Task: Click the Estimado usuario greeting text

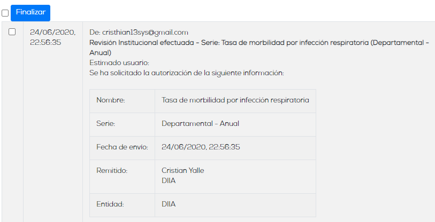Action: 119,63
